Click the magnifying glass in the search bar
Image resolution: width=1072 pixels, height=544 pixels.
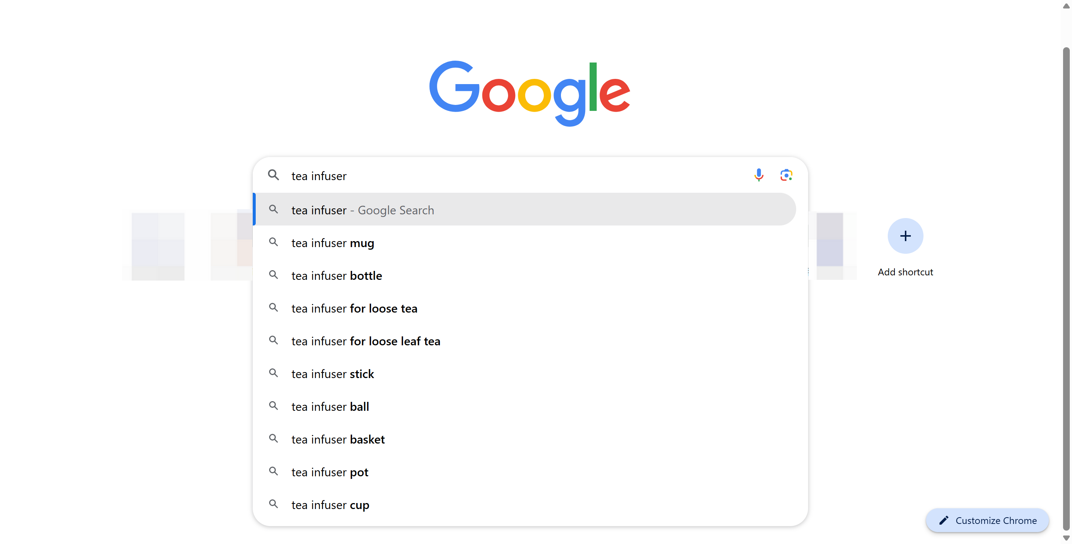pos(274,175)
